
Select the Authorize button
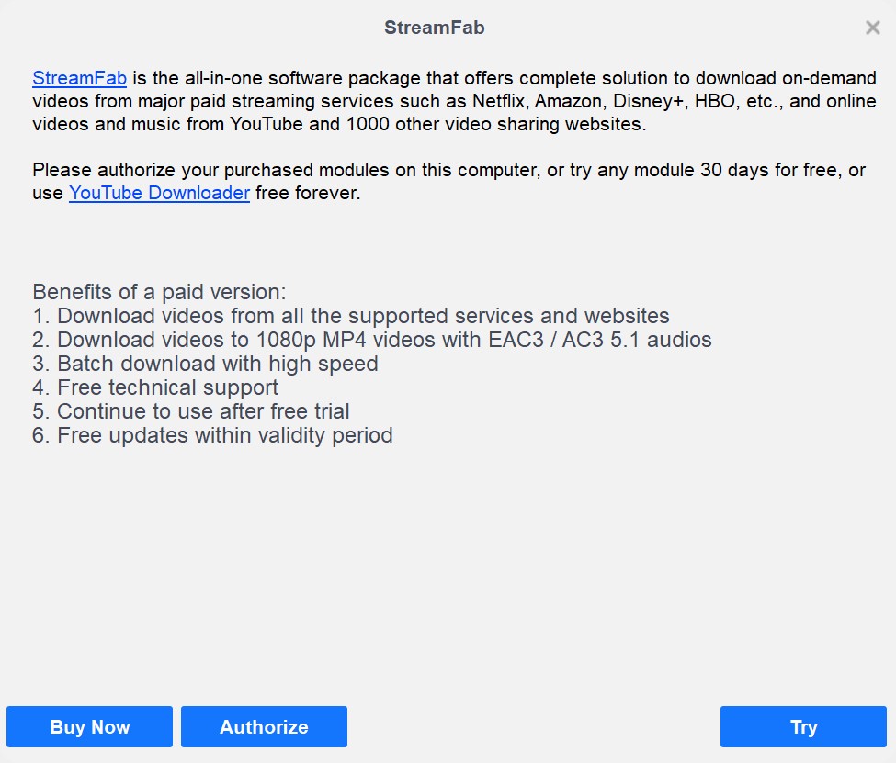[264, 726]
